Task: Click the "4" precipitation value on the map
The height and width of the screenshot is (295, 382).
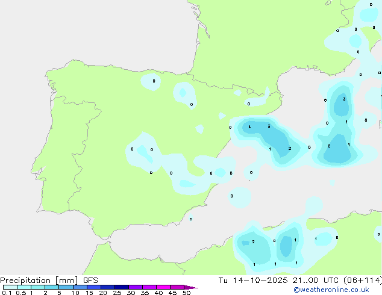Action: 249,126
